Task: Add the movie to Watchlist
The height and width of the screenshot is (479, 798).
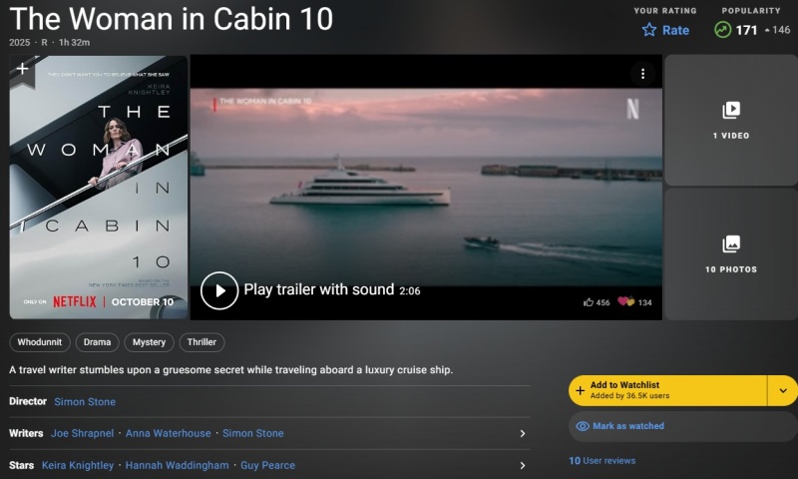Action: point(667,390)
